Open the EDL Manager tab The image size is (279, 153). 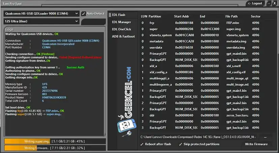(x=121, y=22)
